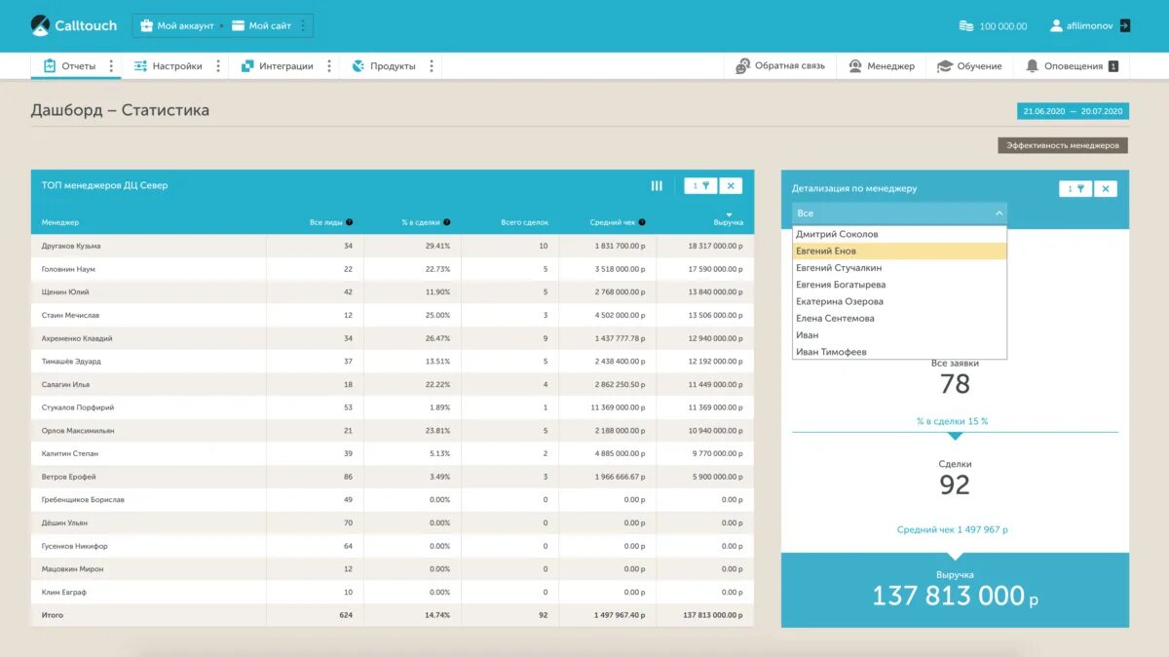Toggle the indicator next to Все лиды header
The width and height of the screenshot is (1169, 657).
(348, 221)
